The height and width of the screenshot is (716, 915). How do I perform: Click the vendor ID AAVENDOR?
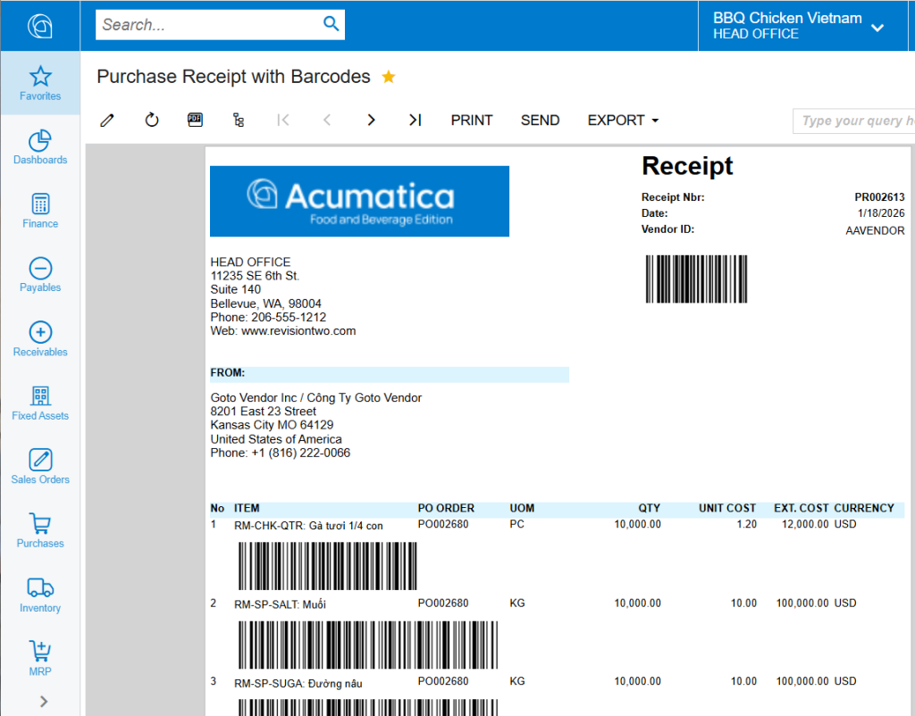click(x=875, y=230)
